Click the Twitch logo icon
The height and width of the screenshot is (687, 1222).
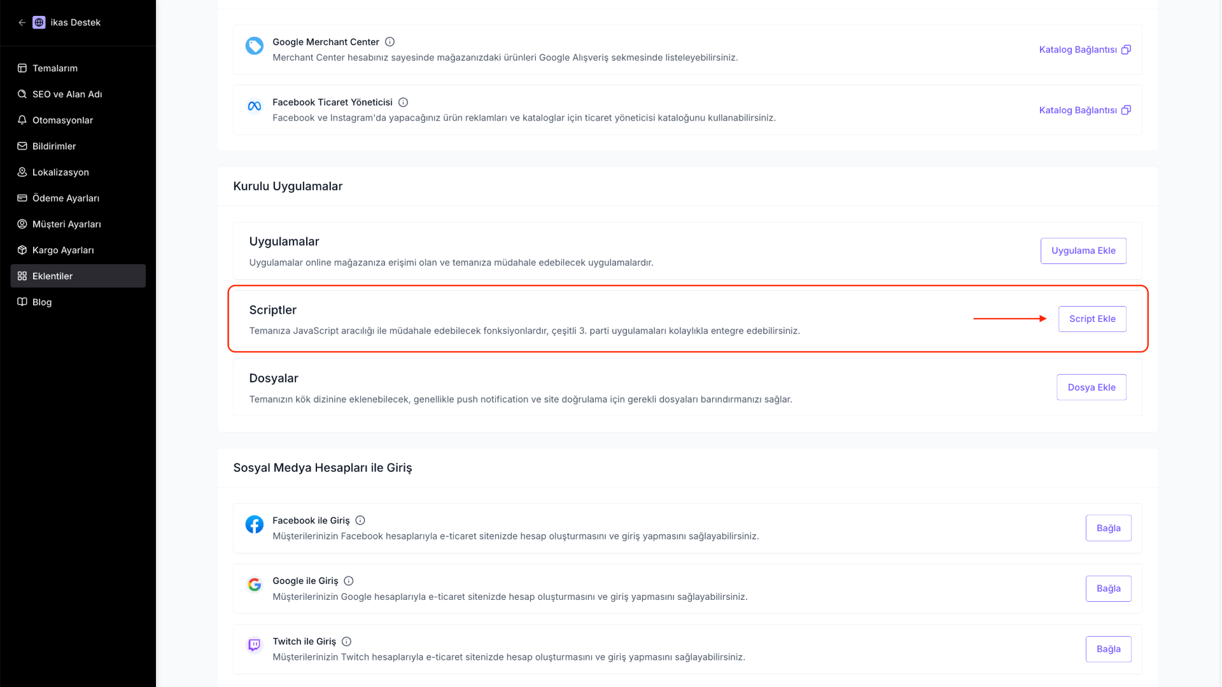tap(255, 645)
